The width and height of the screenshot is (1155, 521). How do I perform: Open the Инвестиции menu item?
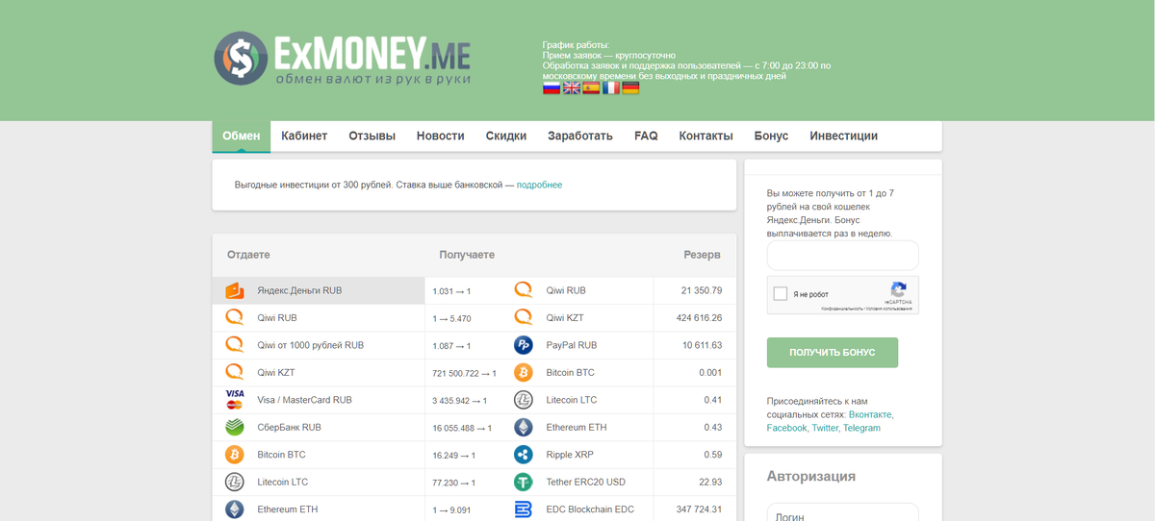click(844, 136)
